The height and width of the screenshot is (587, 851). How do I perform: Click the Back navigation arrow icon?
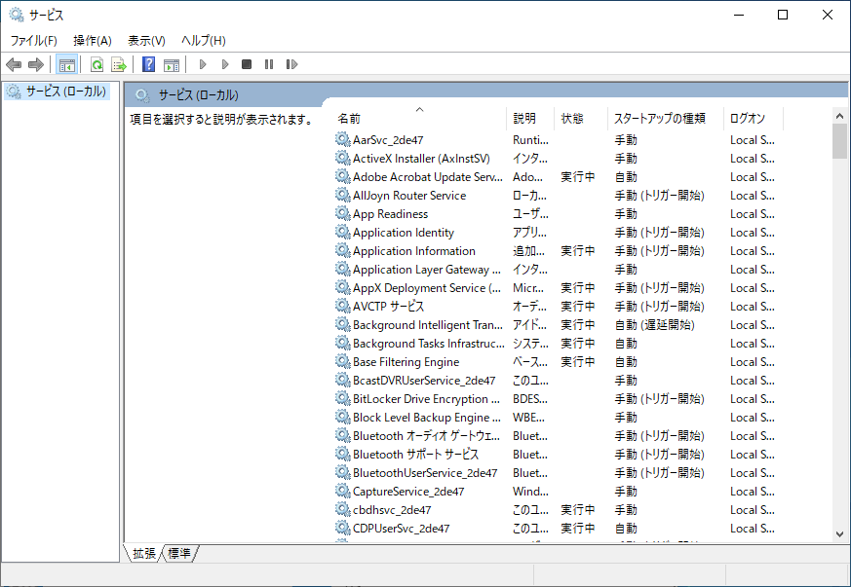13,64
